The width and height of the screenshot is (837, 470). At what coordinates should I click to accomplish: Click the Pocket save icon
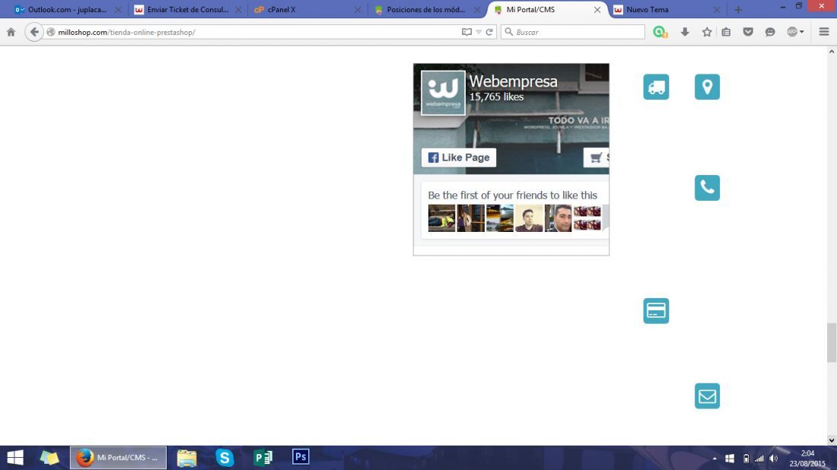pyautogui.click(x=748, y=32)
